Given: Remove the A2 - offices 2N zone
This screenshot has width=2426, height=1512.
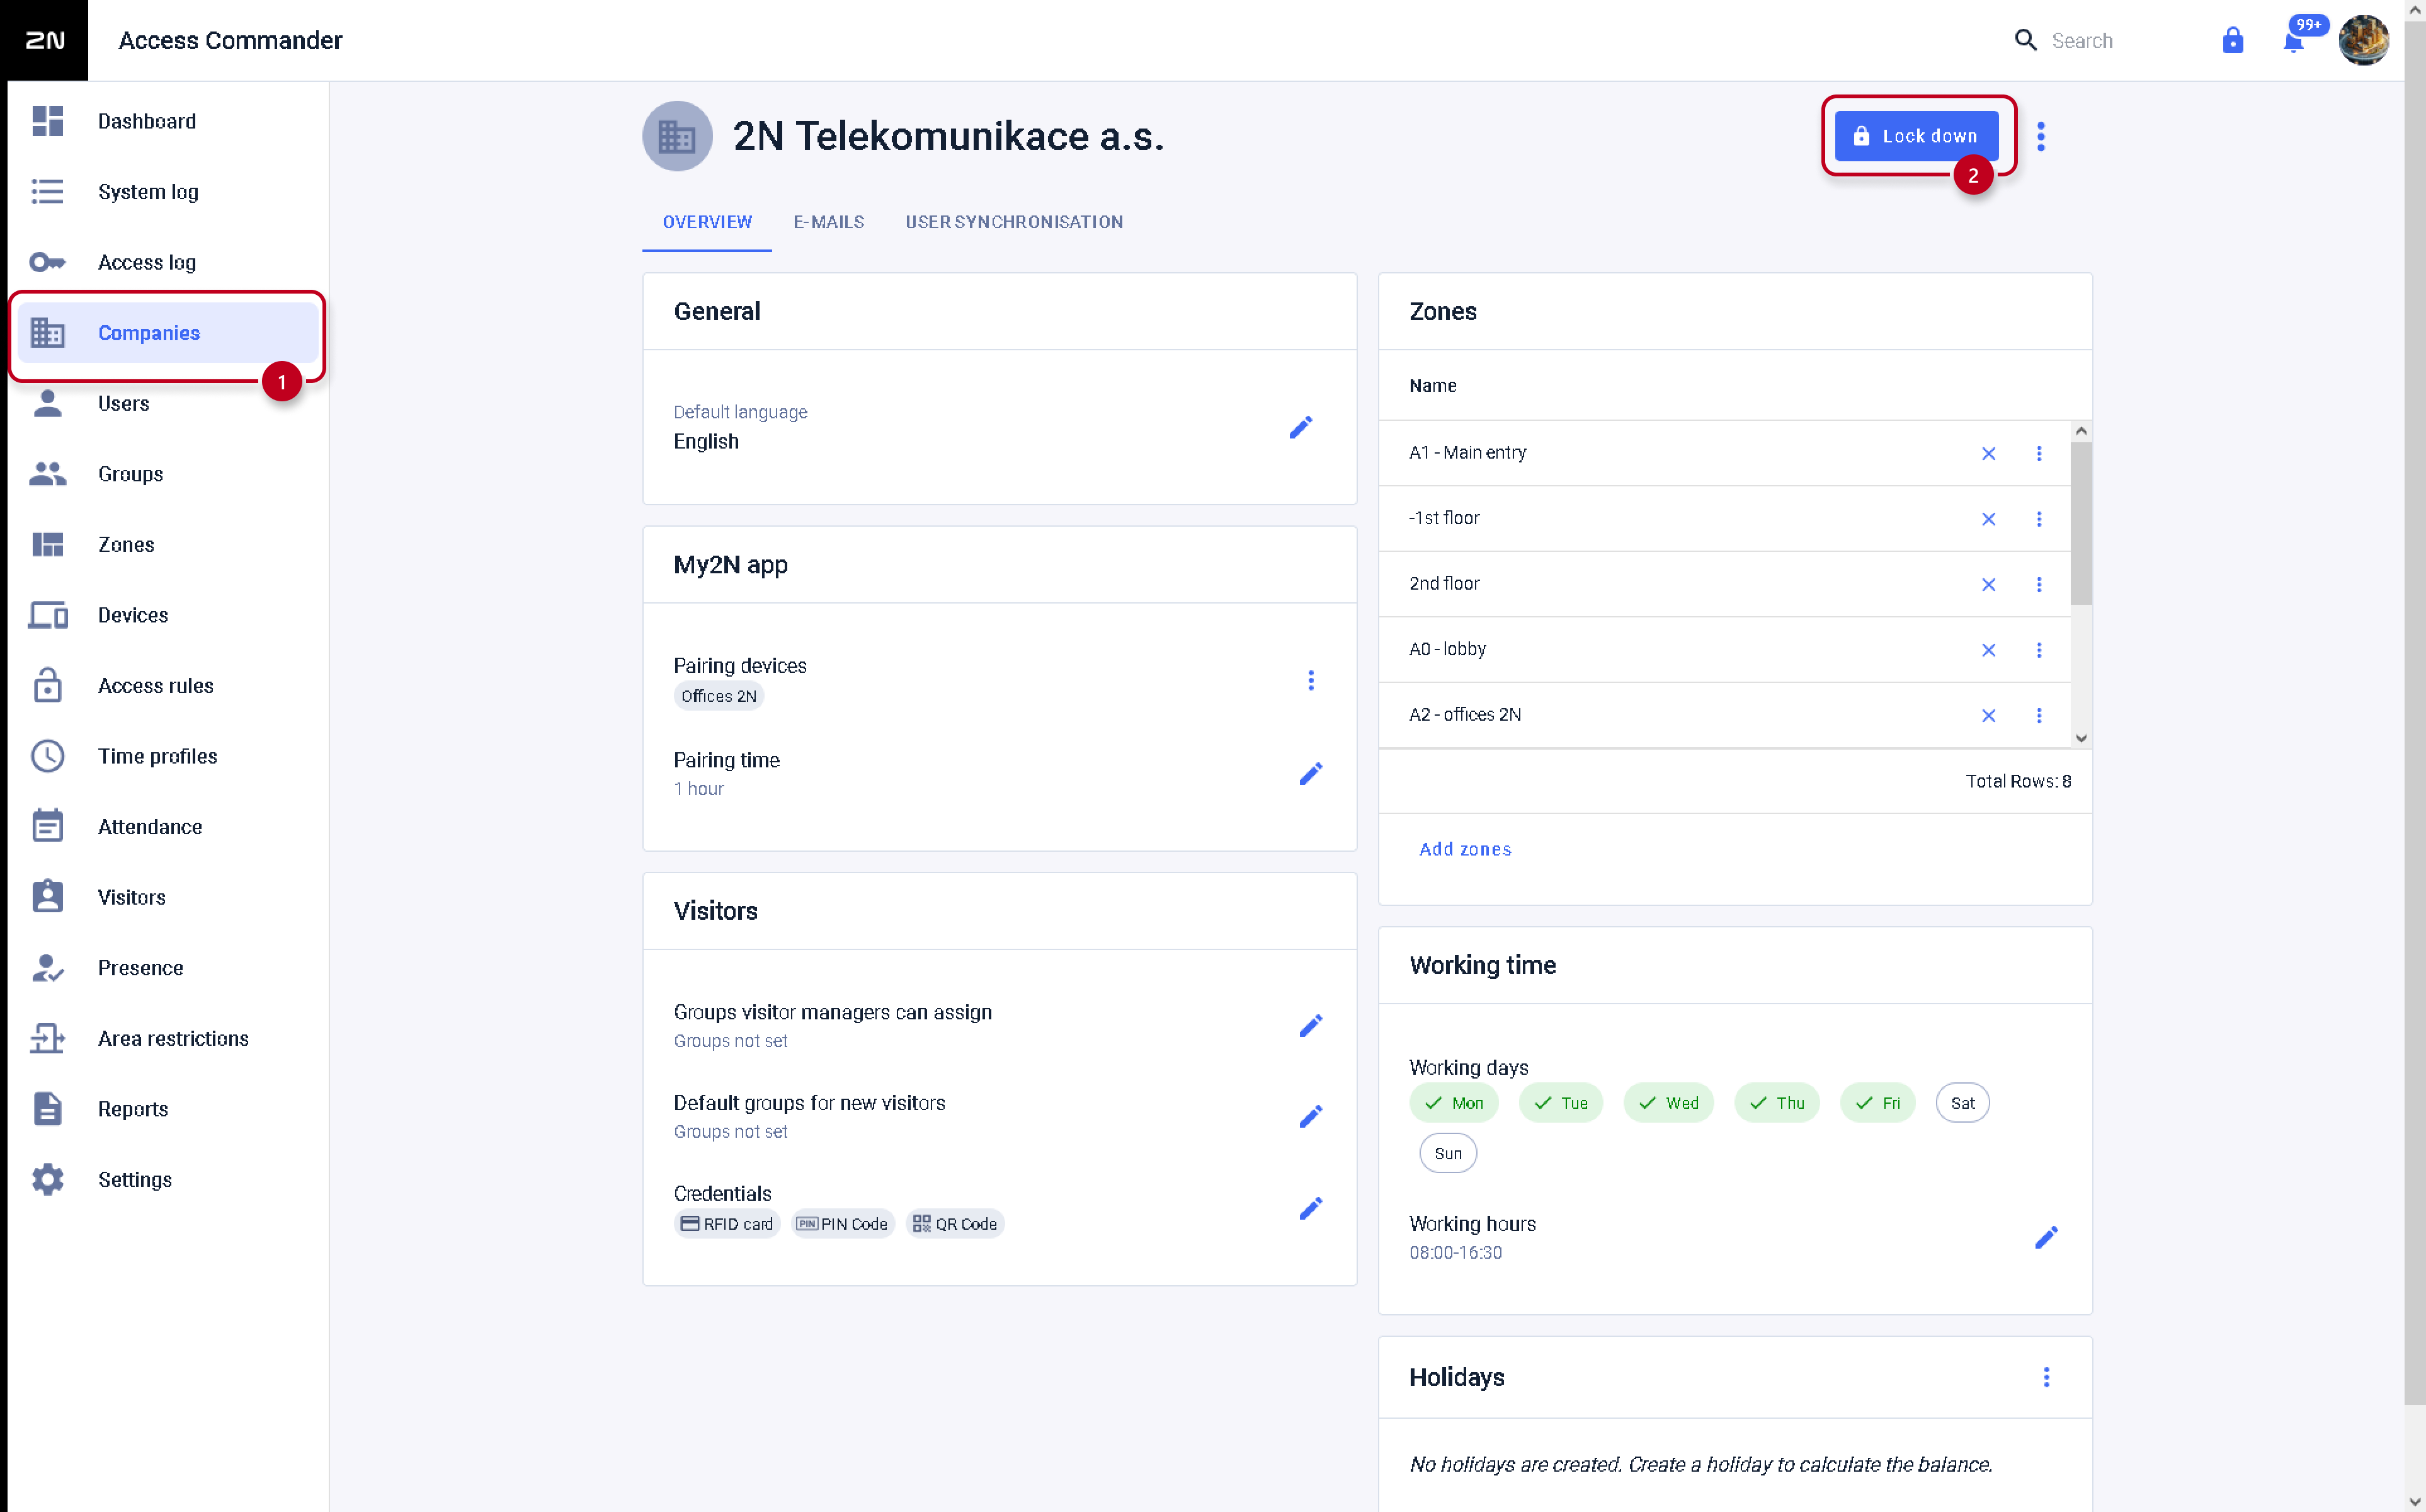Looking at the screenshot, I should pos(1988,715).
